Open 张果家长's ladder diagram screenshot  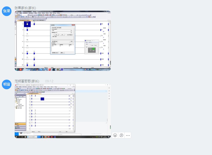point(62,41)
